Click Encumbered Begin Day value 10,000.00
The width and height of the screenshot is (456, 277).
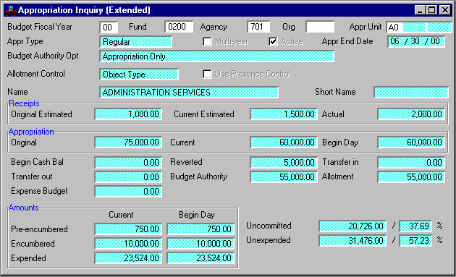pos(200,244)
